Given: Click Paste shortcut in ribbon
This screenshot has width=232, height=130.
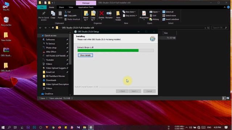Looking at the screenshot, I should [x=72, y=19].
